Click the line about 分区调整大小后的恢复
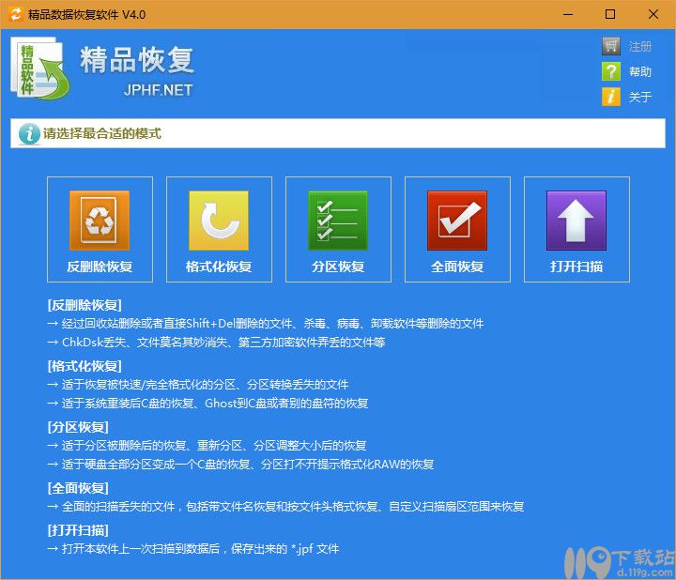The height and width of the screenshot is (580, 676). [207, 446]
